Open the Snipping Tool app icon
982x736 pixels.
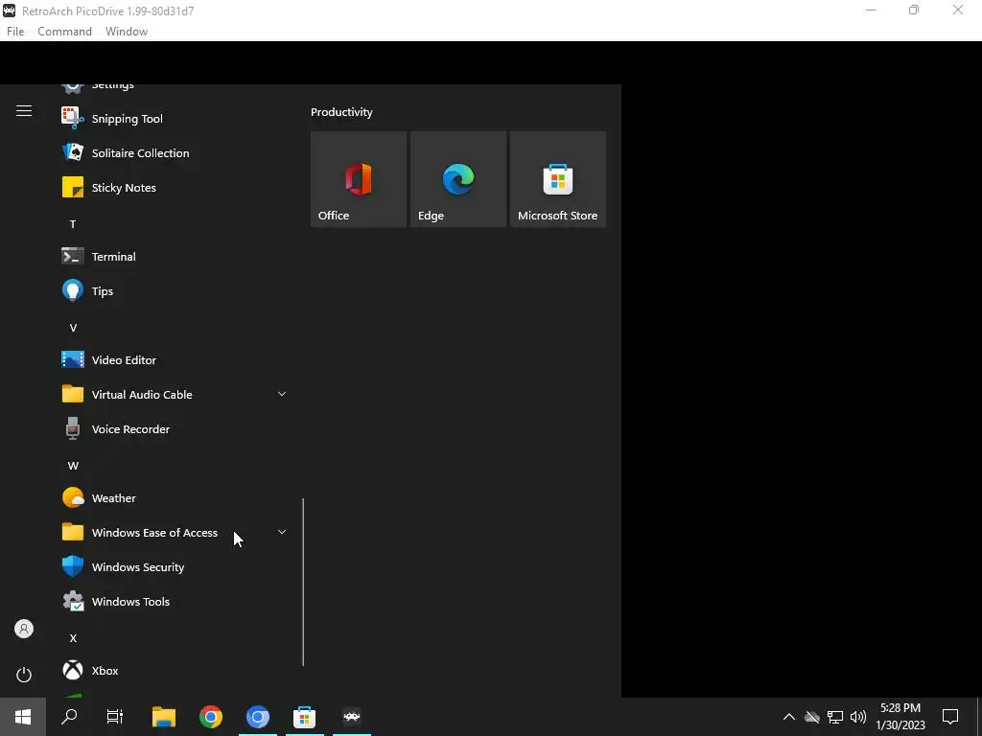73,118
